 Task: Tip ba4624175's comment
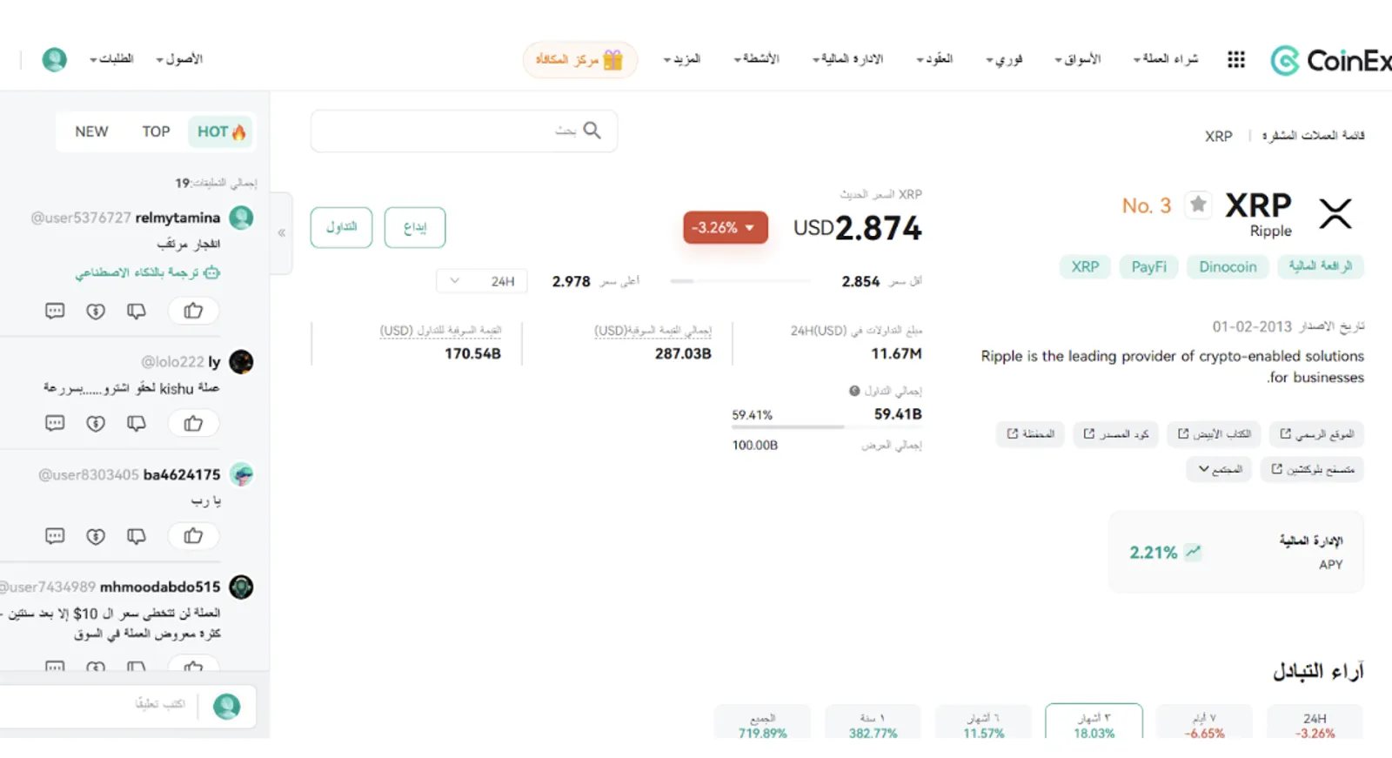click(x=96, y=536)
